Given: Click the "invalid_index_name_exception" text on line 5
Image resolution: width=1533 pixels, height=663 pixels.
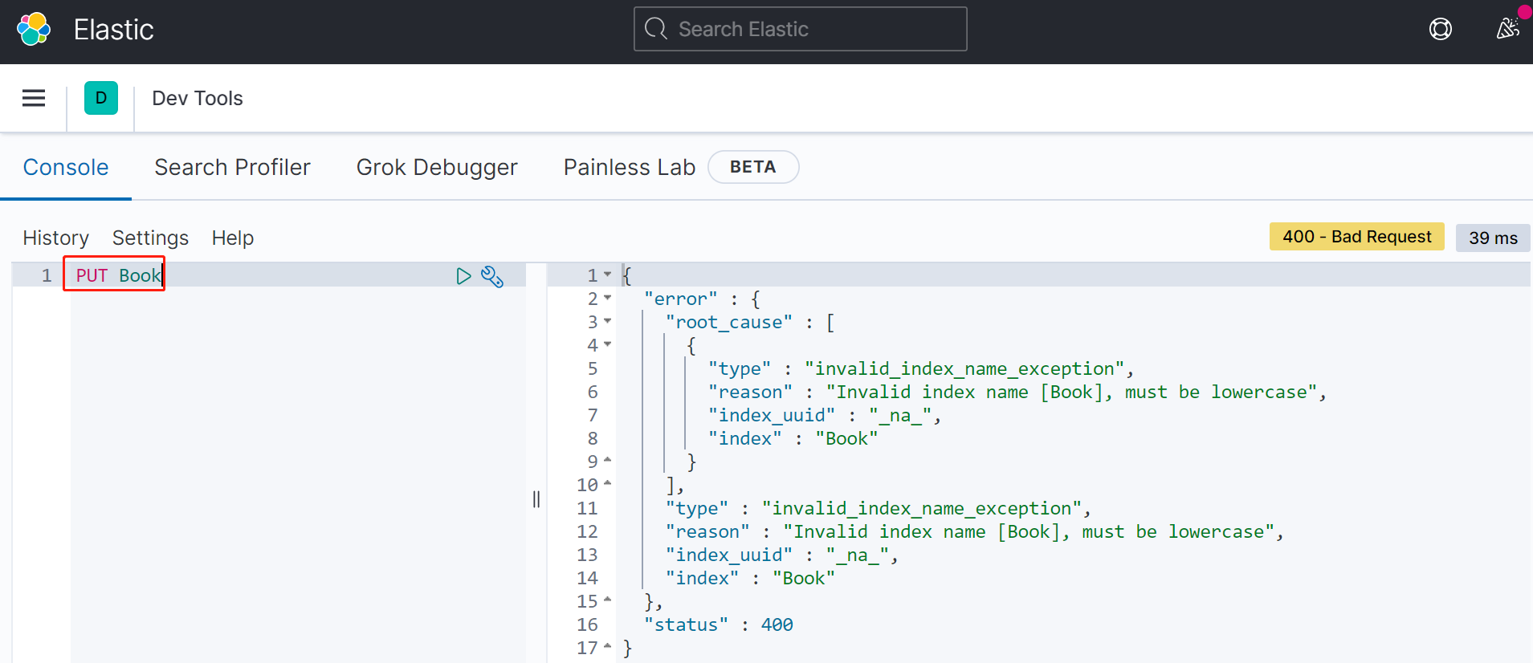Looking at the screenshot, I should tap(964, 368).
